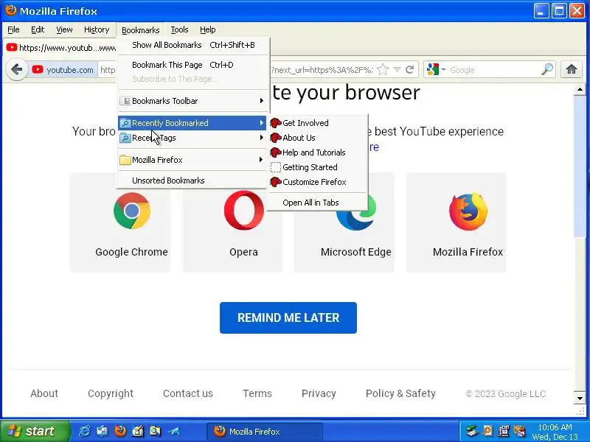Click the Opera logo

pyautogui.click(x=244, y=211)
